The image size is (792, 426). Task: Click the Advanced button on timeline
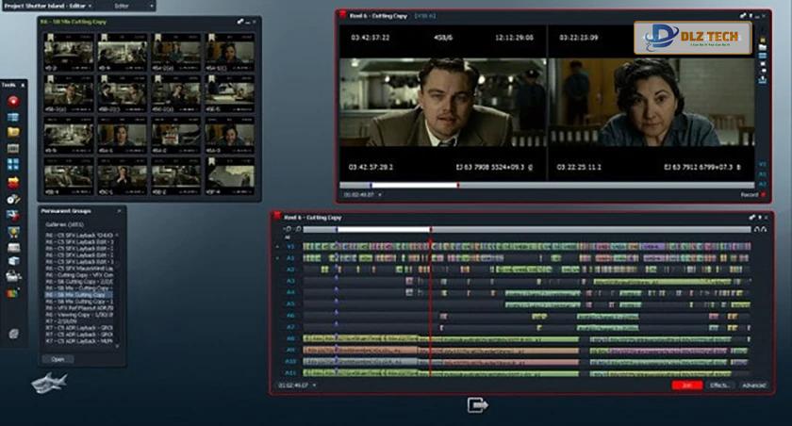coord(753,385)
